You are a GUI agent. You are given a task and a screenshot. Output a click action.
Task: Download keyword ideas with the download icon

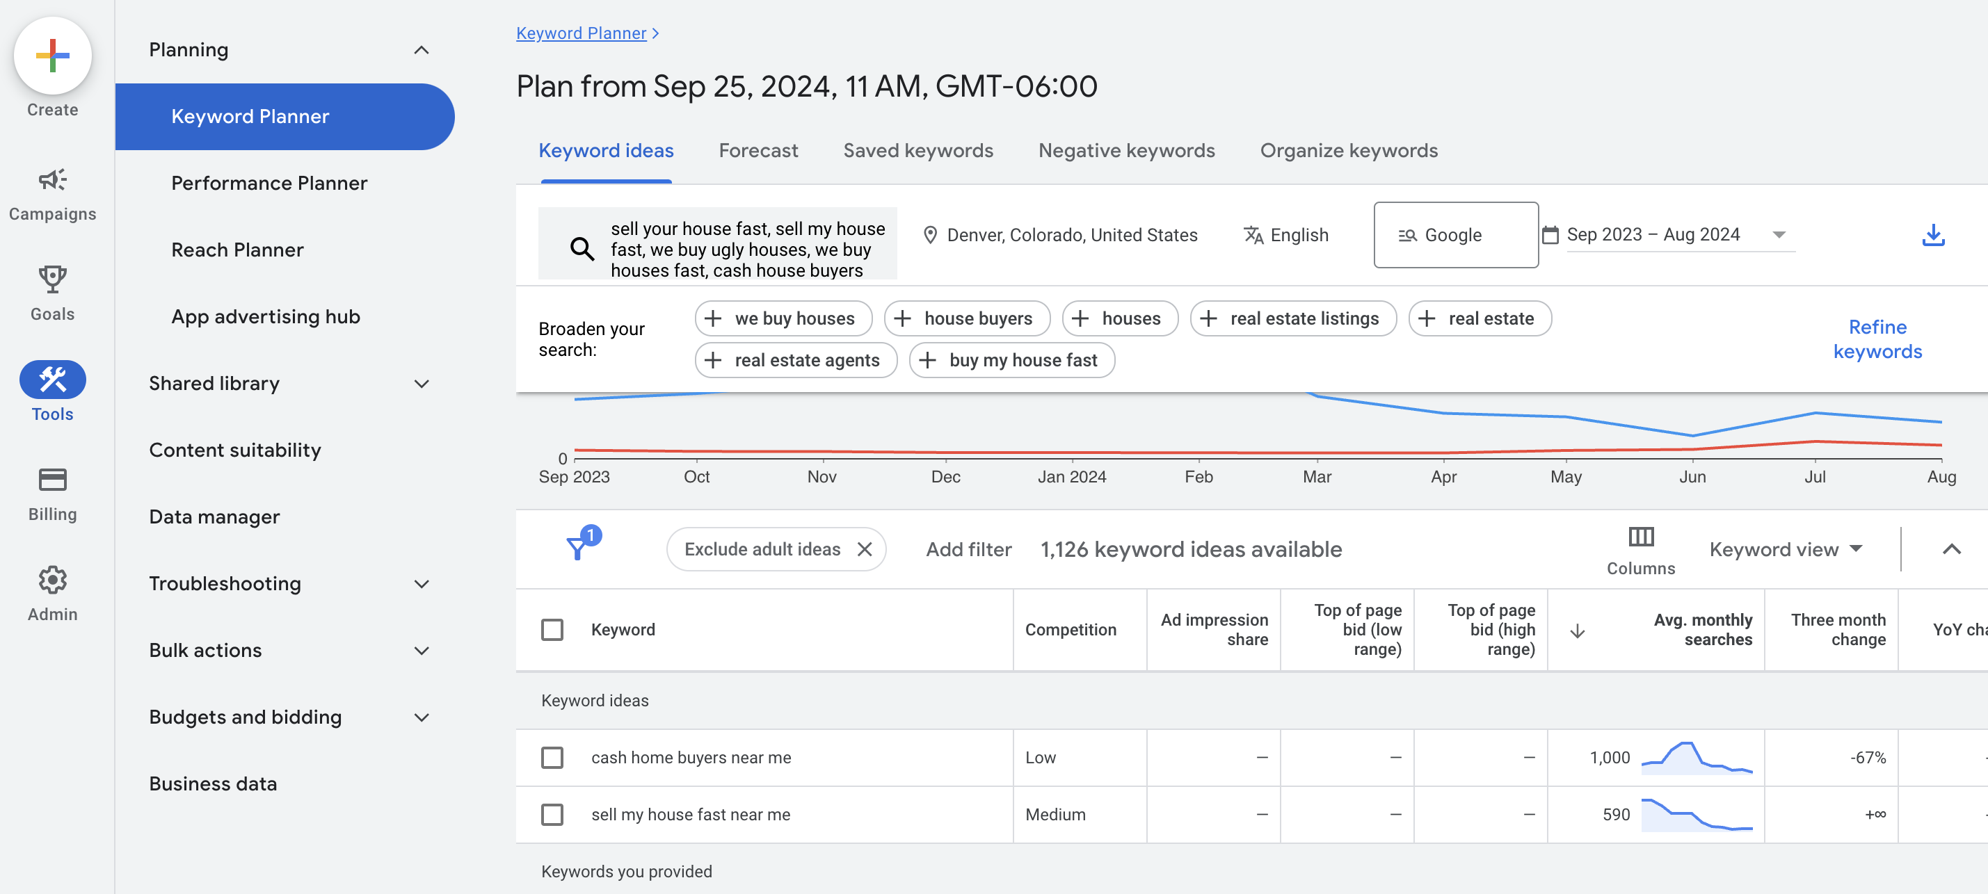coord(1932,235)
